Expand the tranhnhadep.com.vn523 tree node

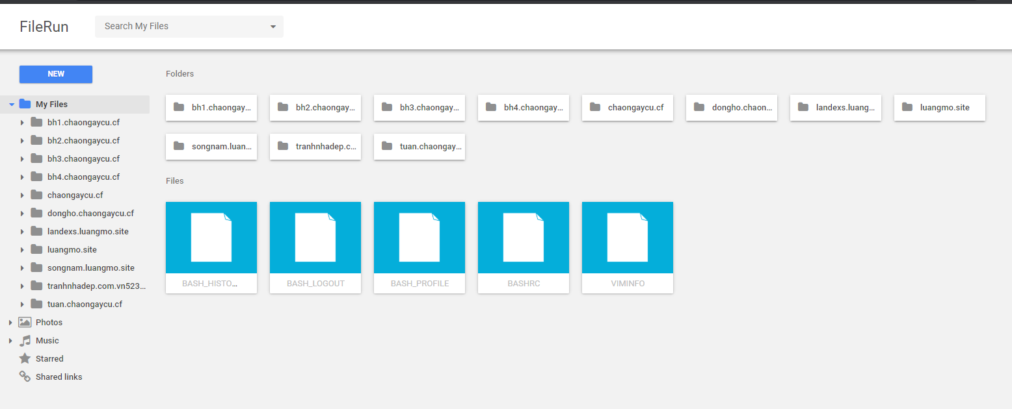23,286
